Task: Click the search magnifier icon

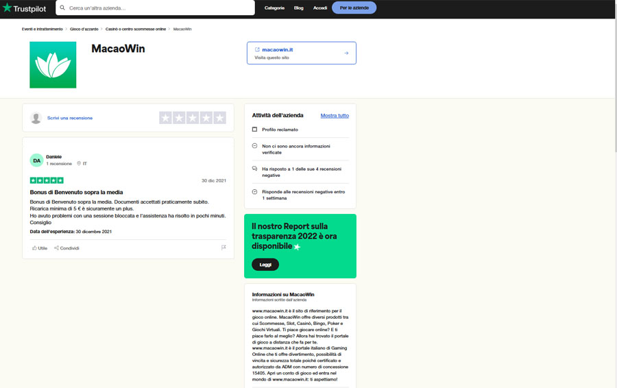Action: [x=62, y=8]
